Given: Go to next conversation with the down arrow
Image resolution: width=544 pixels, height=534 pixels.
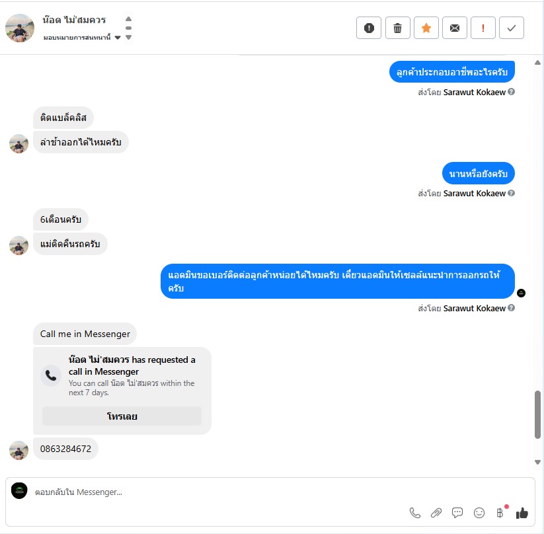Looking at the screenshot, I should pyautogui.click(x=128, y=37).
